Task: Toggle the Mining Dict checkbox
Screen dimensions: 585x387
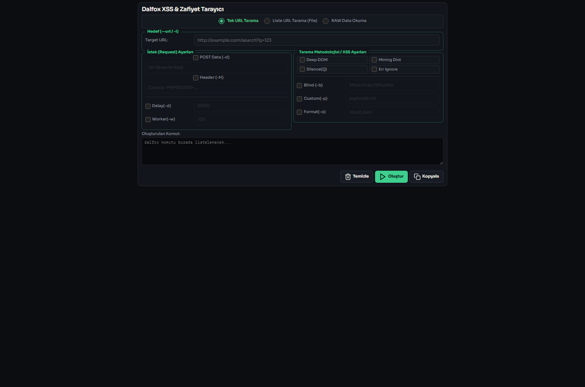Action: coord(374,60)
